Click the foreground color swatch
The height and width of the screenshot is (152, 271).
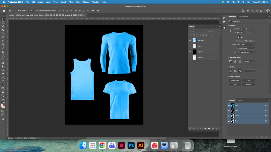pos(2,106)
